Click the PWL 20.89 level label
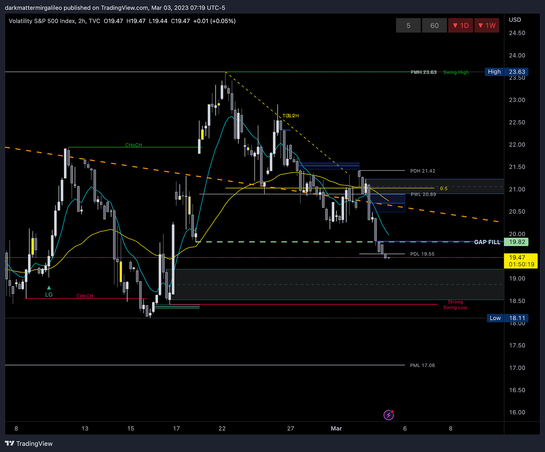545x452 pixels. (423, 194)
